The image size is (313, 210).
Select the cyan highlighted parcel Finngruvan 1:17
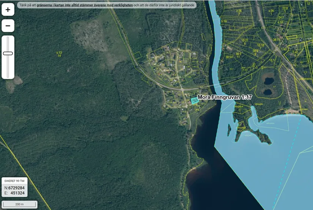[x=194, y=101]
